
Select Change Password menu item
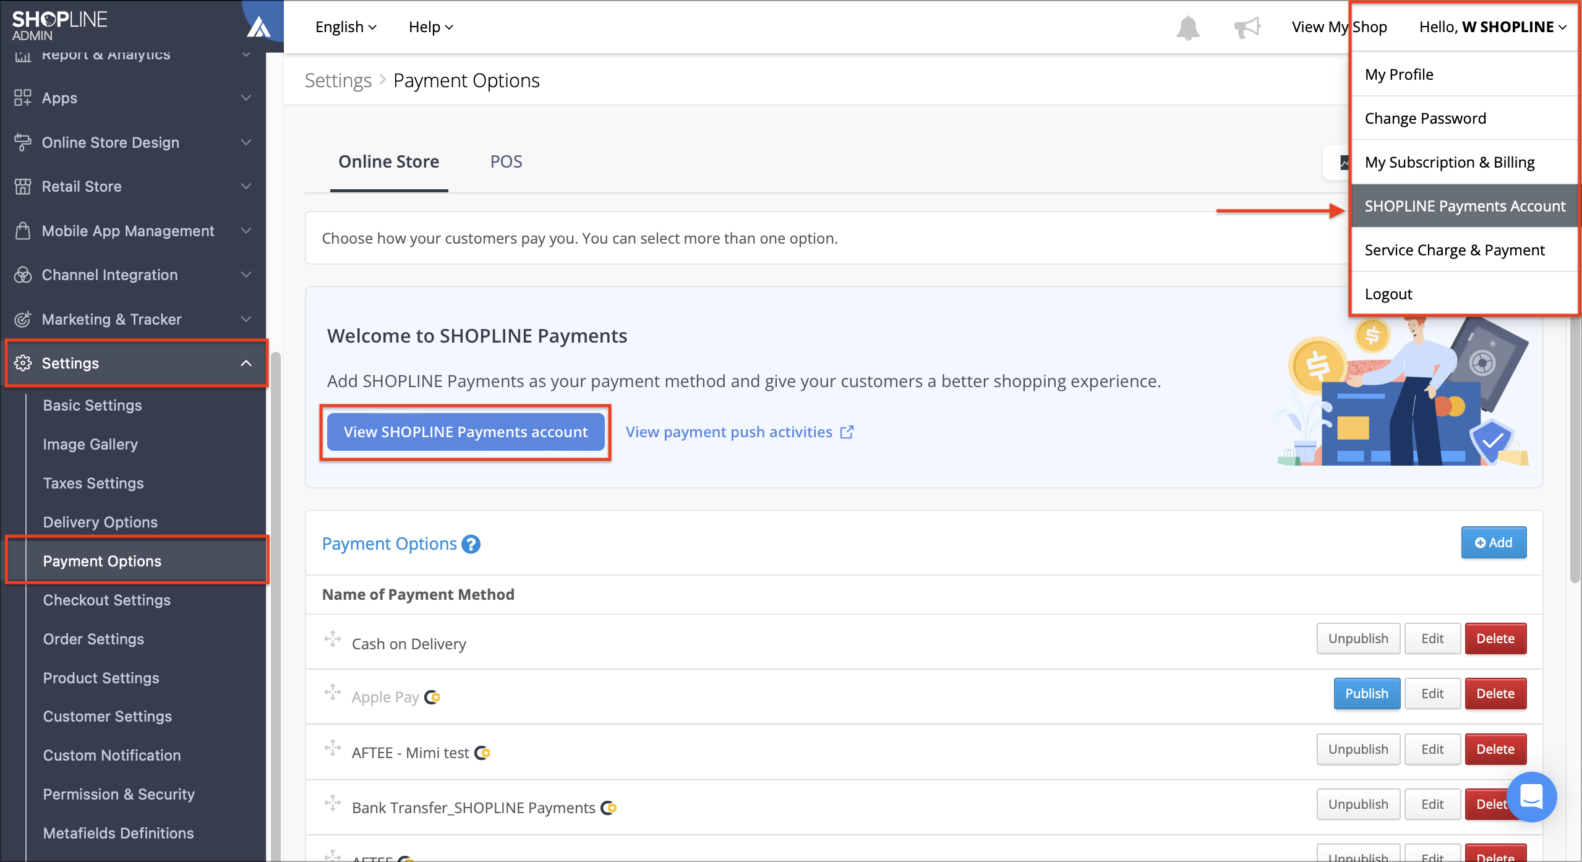[x=1464, y=118]
